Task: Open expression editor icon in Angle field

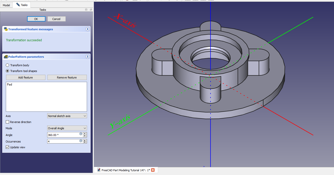Action: tap(81, 134)
